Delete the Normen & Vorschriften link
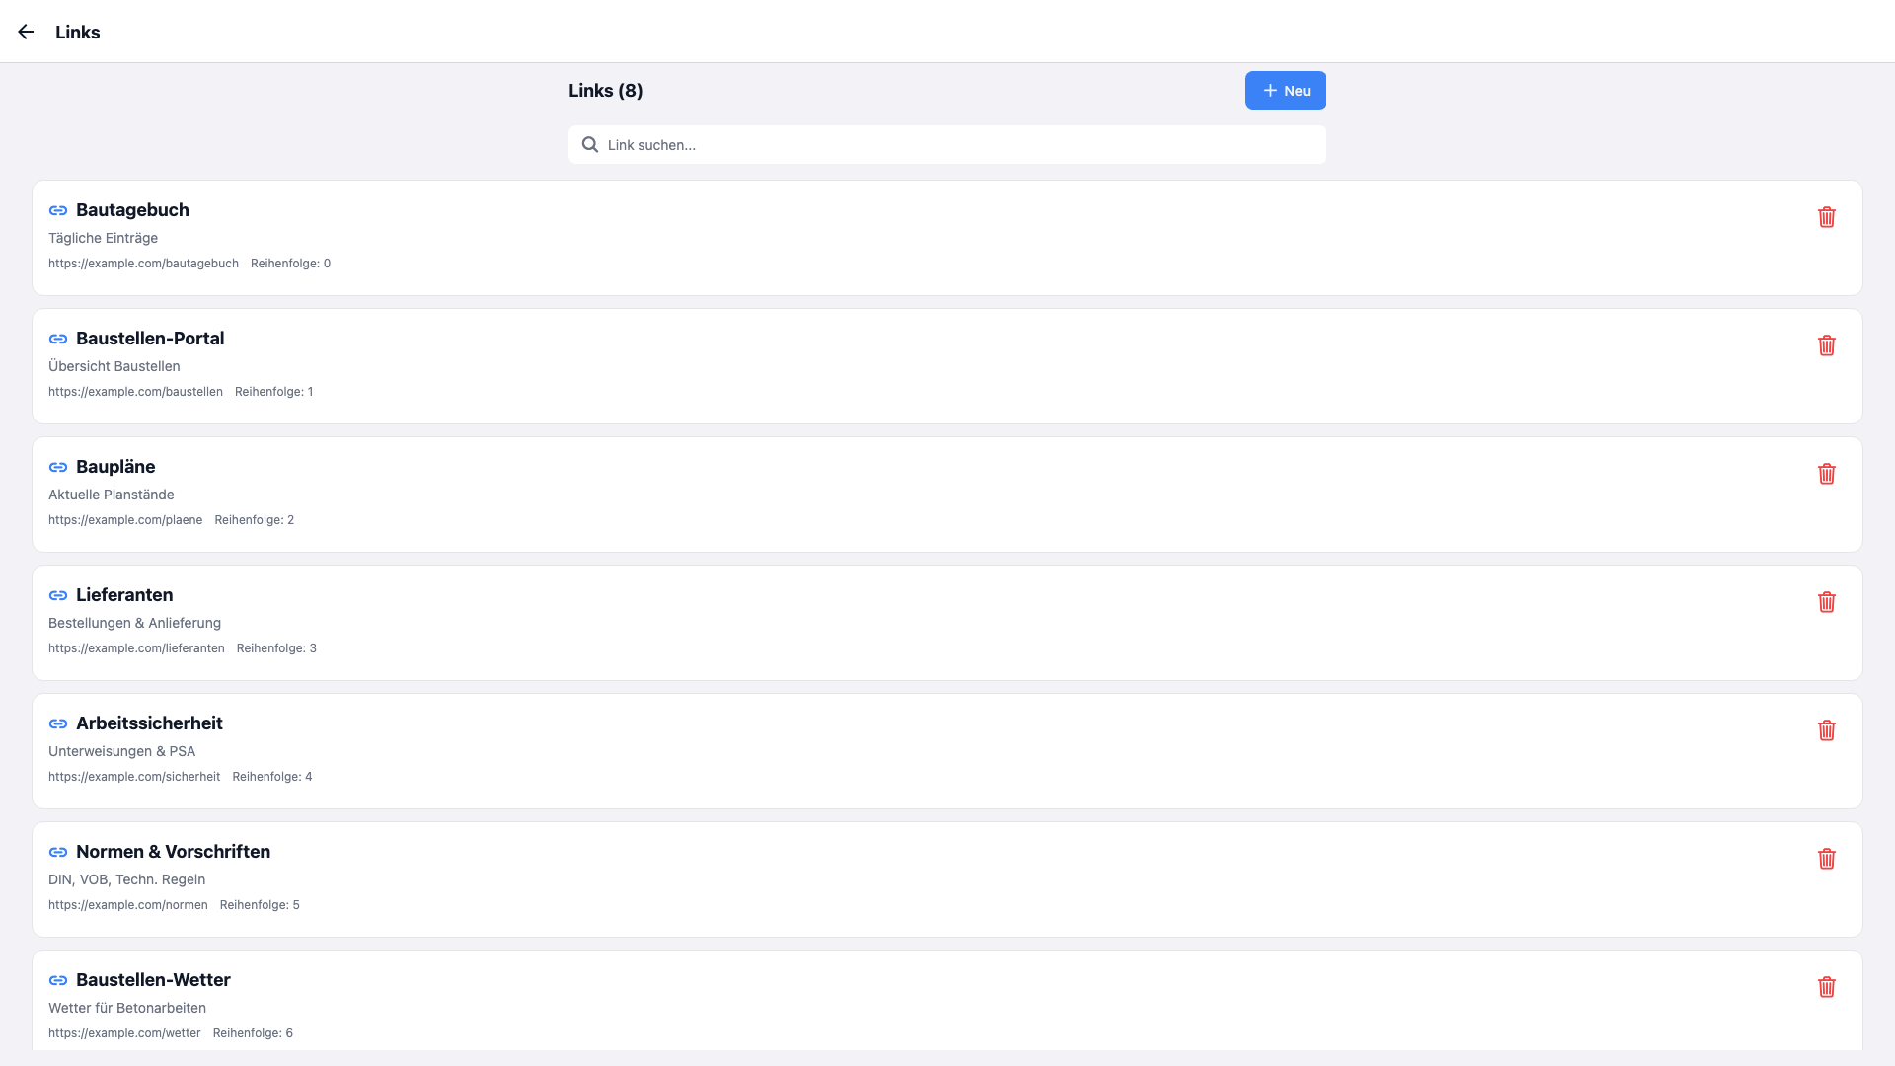 pos(1826,859)
